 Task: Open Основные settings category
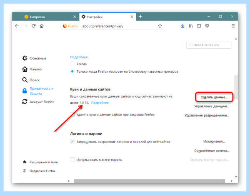pyautogui.click(x=34, y=58)
